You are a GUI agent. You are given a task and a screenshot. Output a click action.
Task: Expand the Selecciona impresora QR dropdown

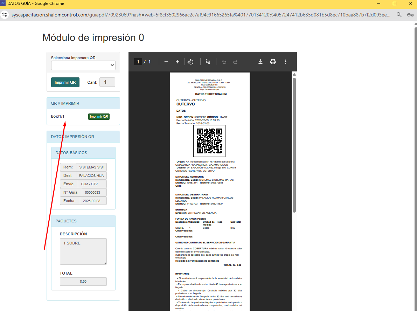point(83,65)
